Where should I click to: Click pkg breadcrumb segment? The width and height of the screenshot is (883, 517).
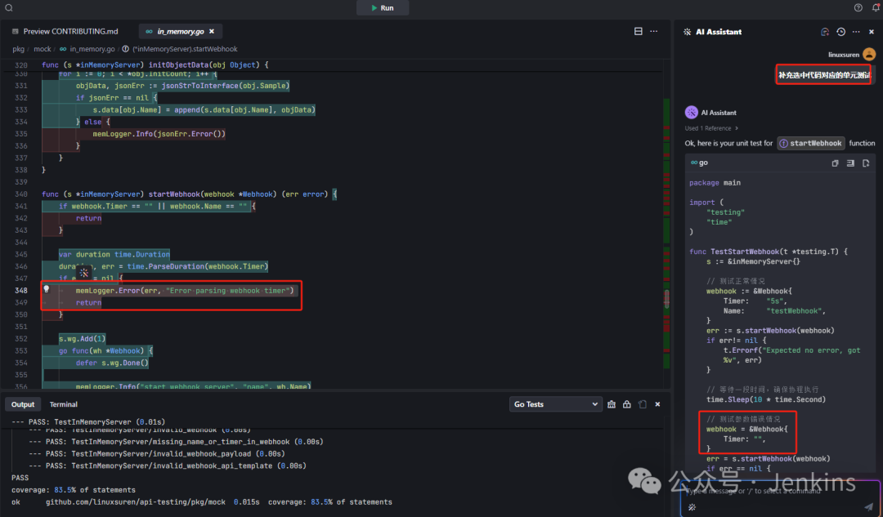(19, 49)
